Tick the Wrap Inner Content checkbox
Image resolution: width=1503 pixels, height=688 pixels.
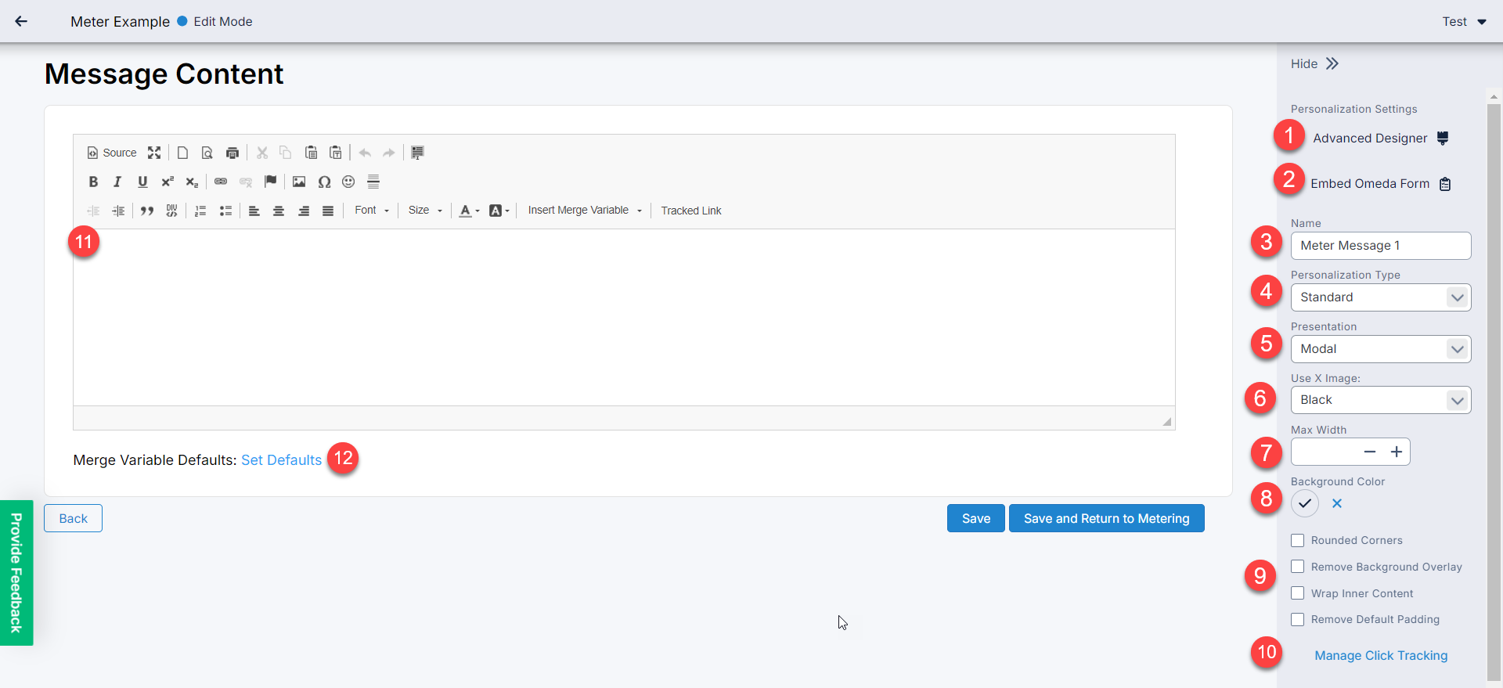[1298, 593]
